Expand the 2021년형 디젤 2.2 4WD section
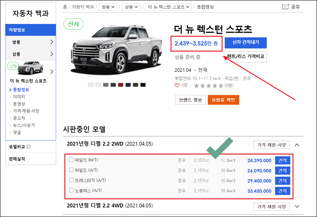 (297, 206)
